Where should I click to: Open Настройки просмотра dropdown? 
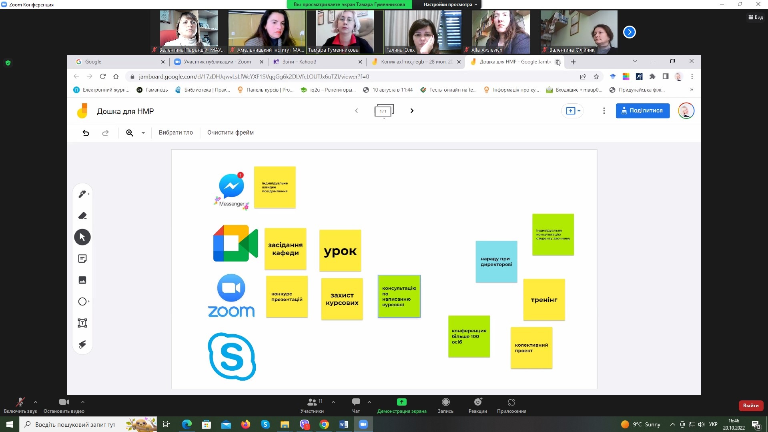tap(450, 4)
